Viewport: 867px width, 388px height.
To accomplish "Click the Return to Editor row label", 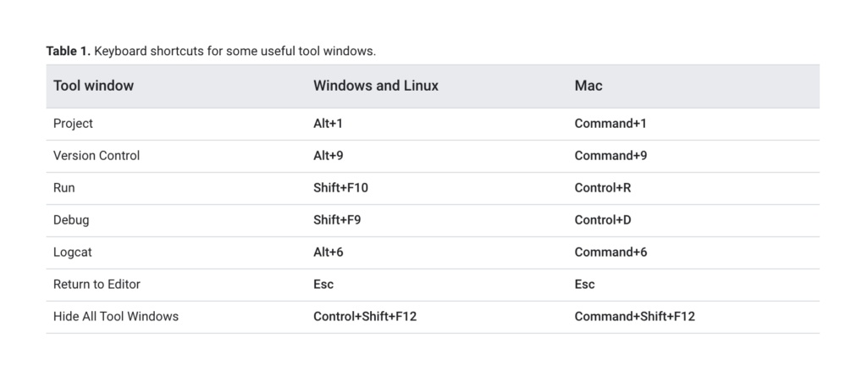I will tap(97, 285).
